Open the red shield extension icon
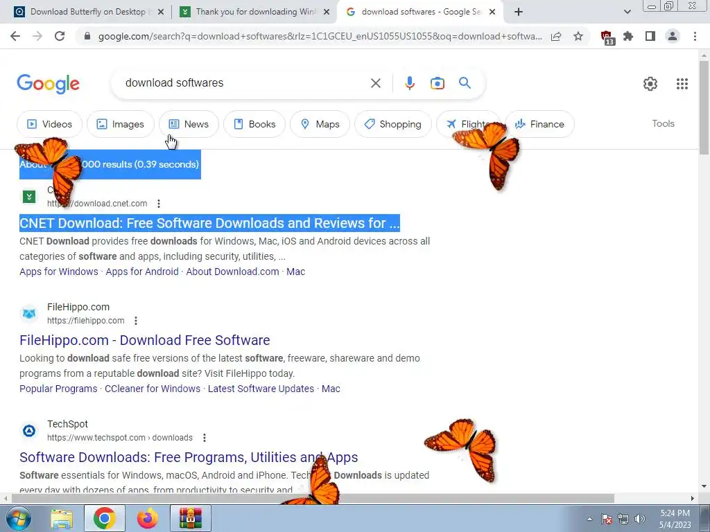The width and height of the screenshot is (710, 532). point(607,37)
